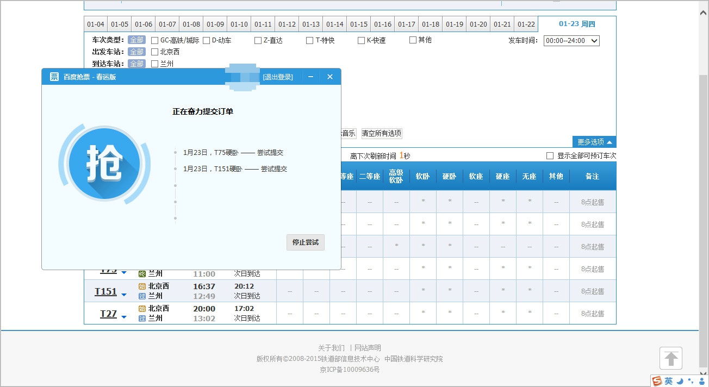Select the 01-04 date tab
709x387 pixels.
point(96,24)
